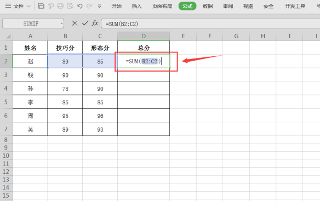Open the name box function dropdown
This screenshot has height=201, width=320.
point(61,23)
